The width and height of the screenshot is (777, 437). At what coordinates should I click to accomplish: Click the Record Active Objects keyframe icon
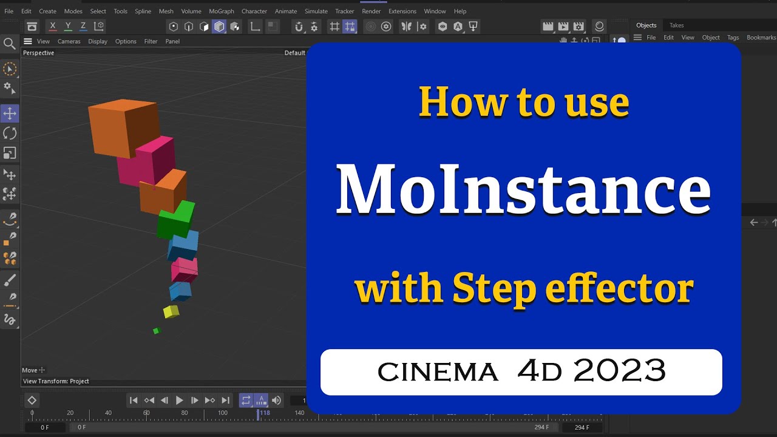[x=32, y=400]
